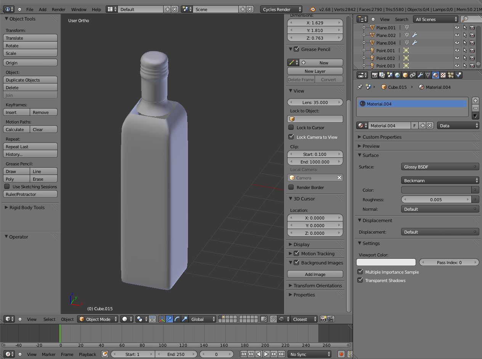
Task: Uncheck Transparent Shadows
Action: 360,280
